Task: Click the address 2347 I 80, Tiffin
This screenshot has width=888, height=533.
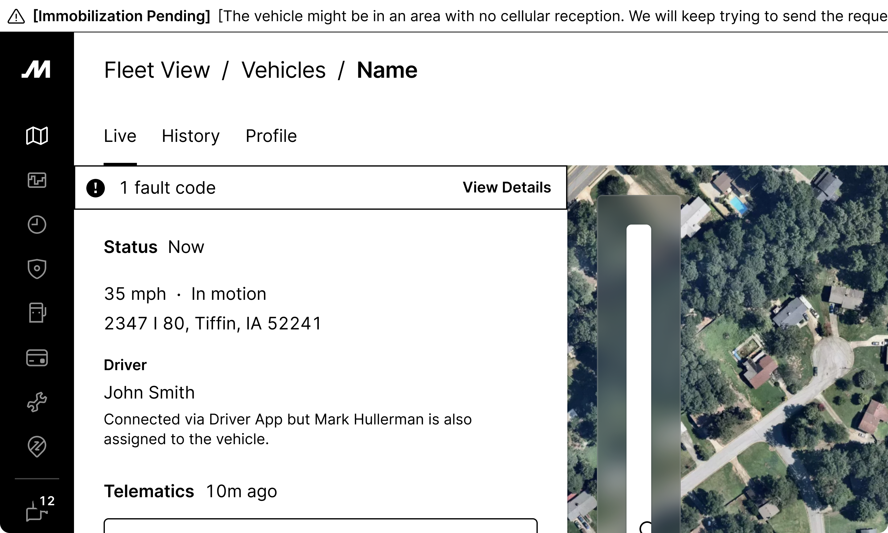Action: 212,323
